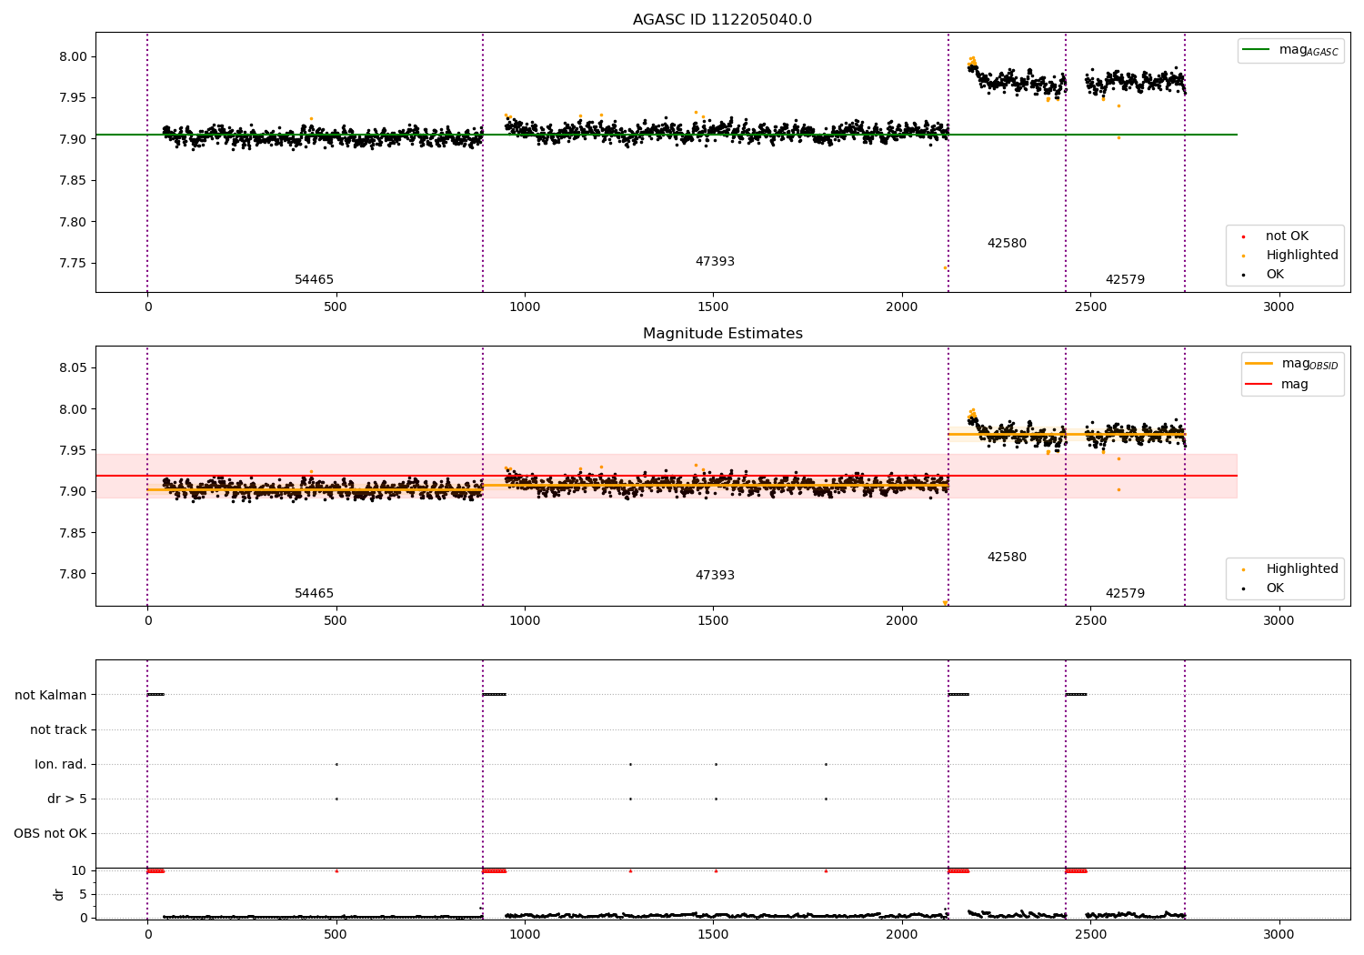Click the 'not track' axis label
The height and width of the screenshot is (955, 1364).
(x=58, y=730)
